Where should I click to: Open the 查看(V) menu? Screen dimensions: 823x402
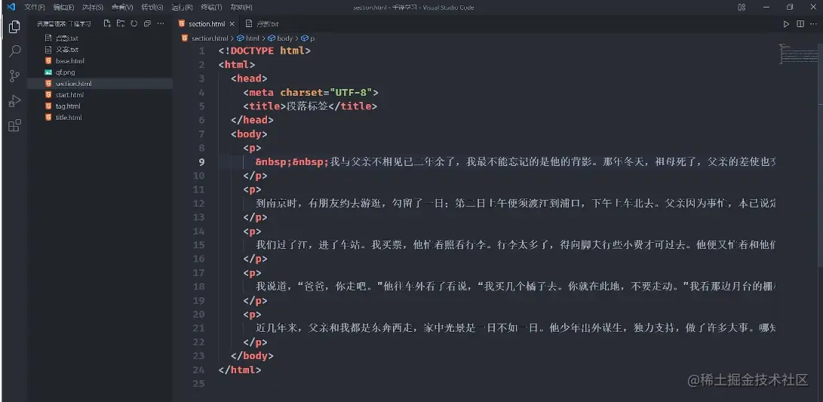click(122, 8)
